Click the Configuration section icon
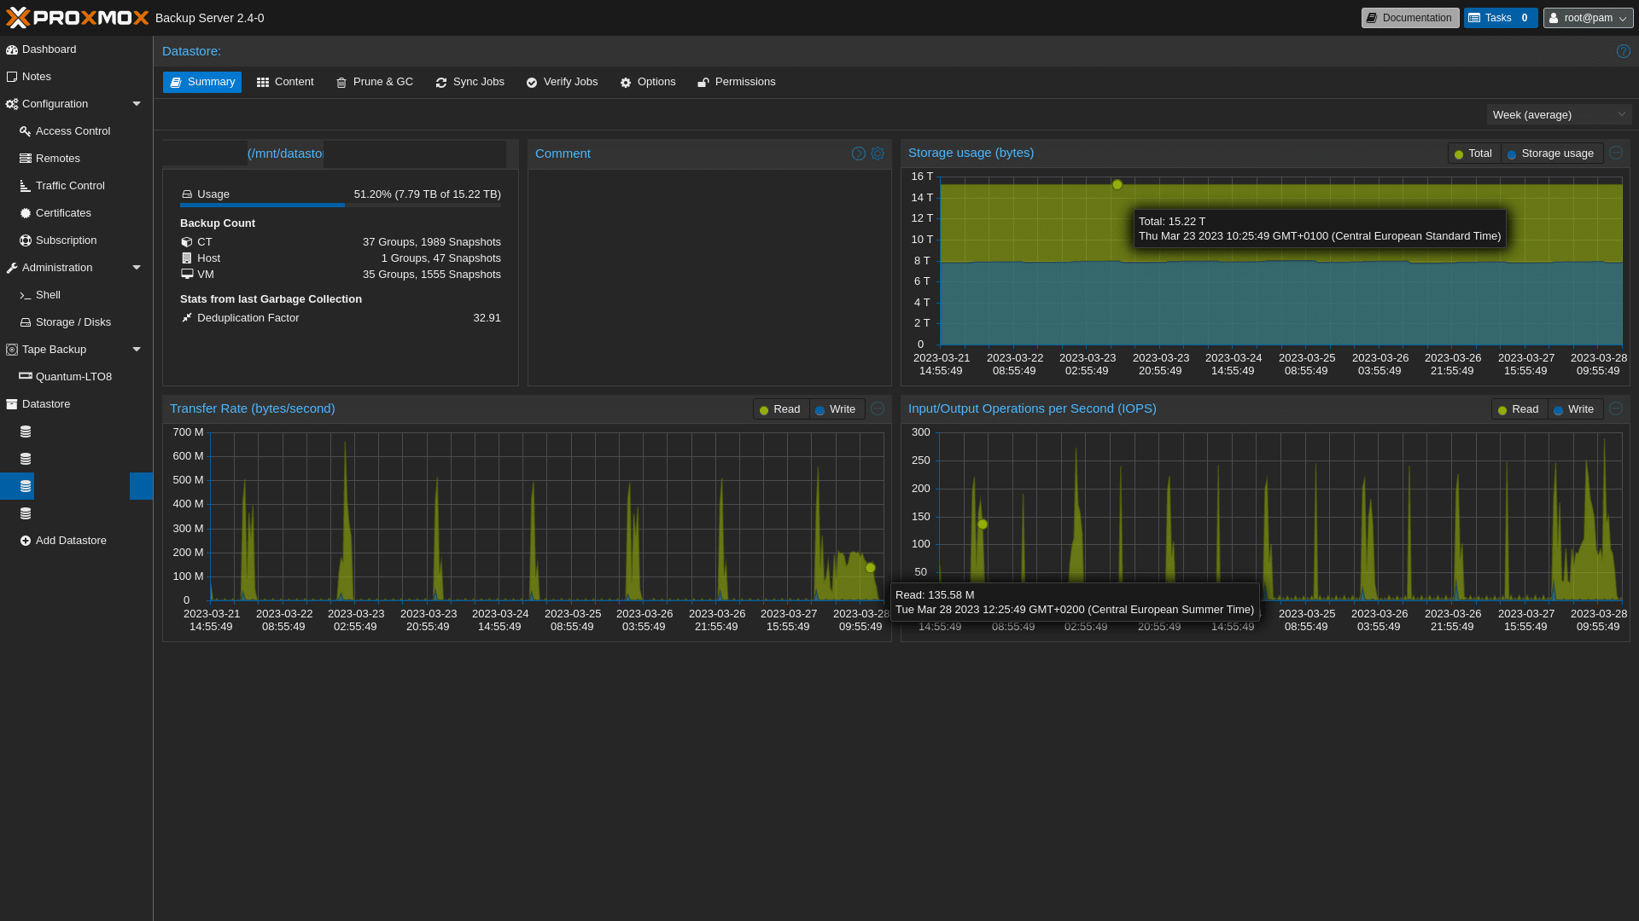Viewport: 1639px width, 921px height. [11, 103]
